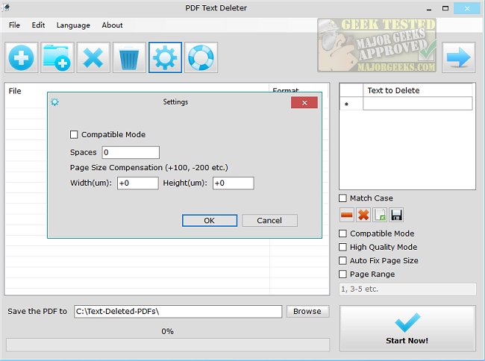Open the Edit menu
This screenshot has height=361, width=485.
[38, 25]
